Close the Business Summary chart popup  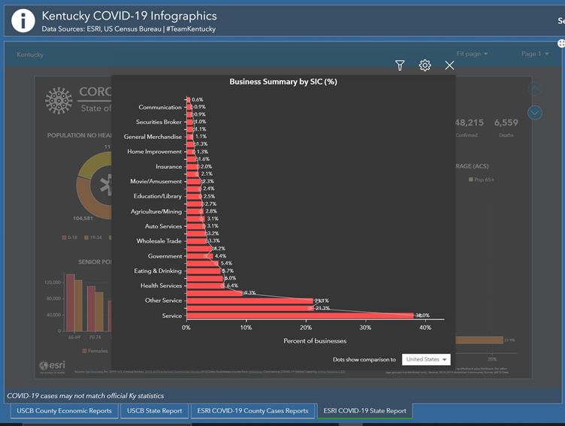pos(449,66)
